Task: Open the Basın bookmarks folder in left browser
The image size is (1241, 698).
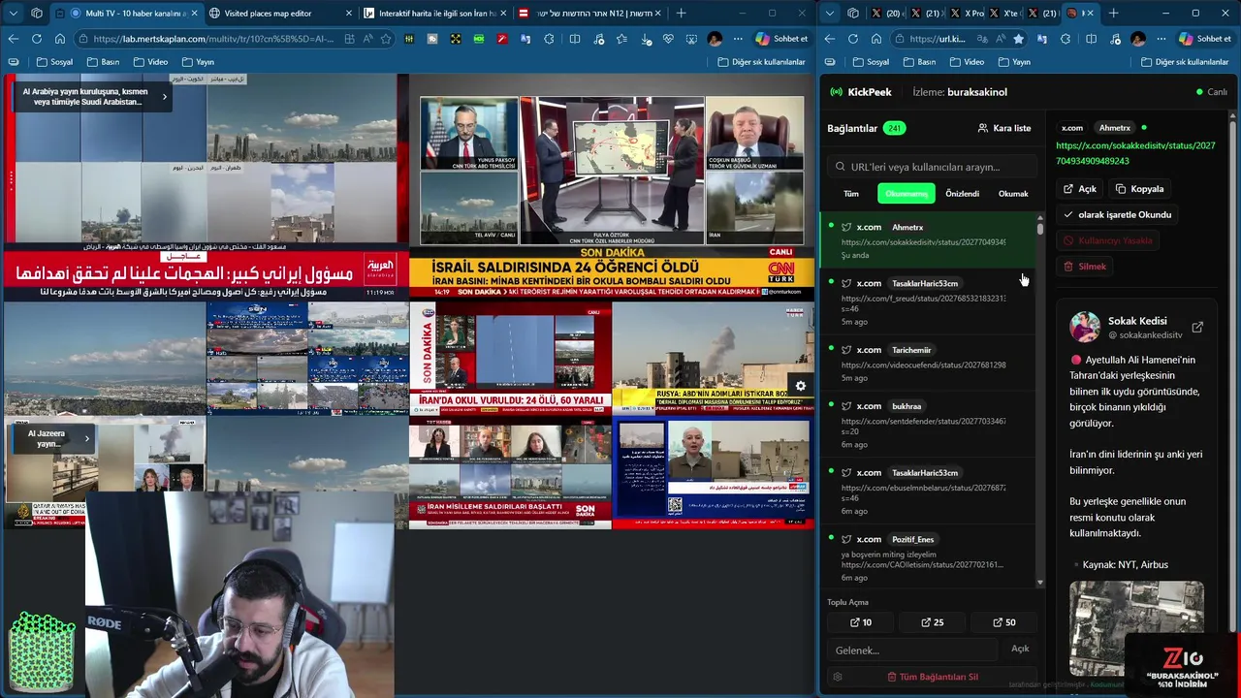Action: coord(103,62)
